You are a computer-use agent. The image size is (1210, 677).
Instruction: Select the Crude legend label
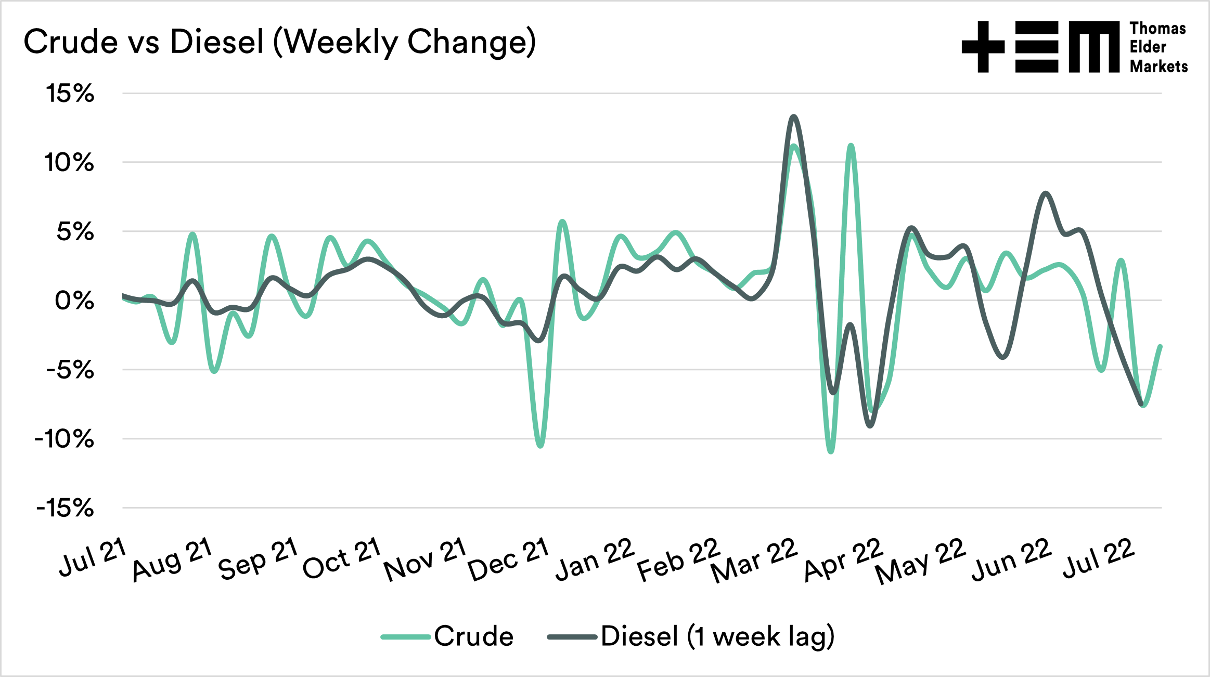coord(474,636)
